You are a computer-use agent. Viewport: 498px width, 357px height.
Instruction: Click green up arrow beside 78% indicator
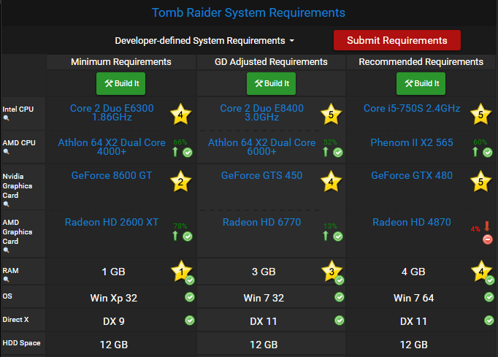[x=175, y=235]
